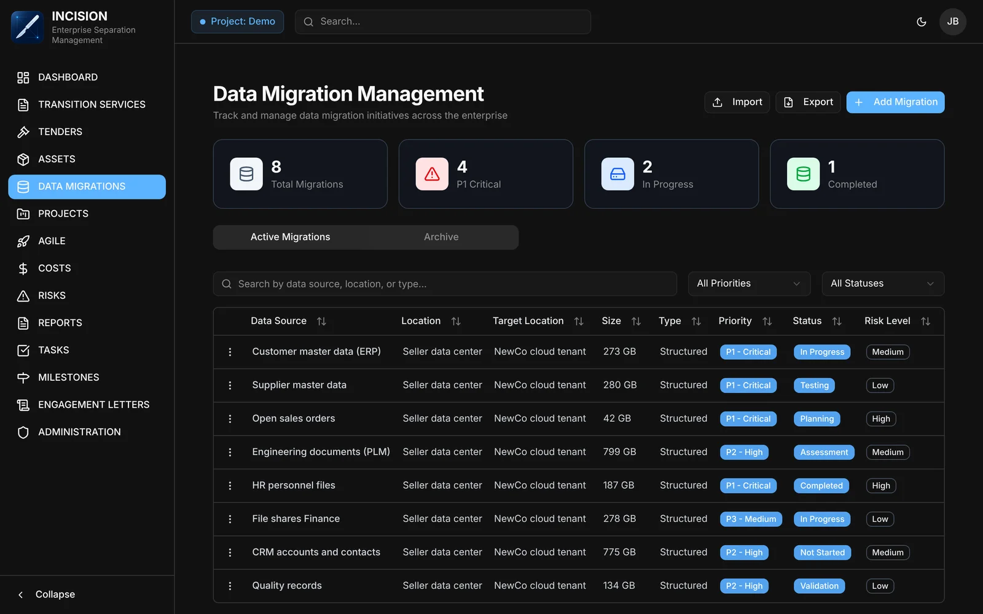Open row actions for Supplier master data

pyautogui.click(x=230, y=386)
